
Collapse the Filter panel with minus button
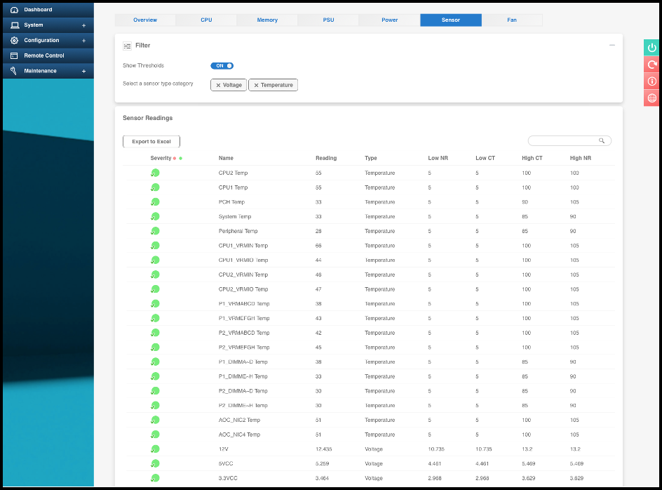[x=612, y=45]
